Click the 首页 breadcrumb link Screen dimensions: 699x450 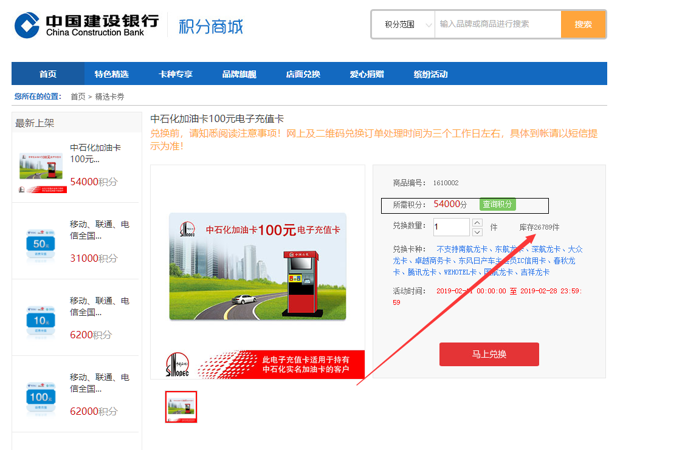pos(78,97)
